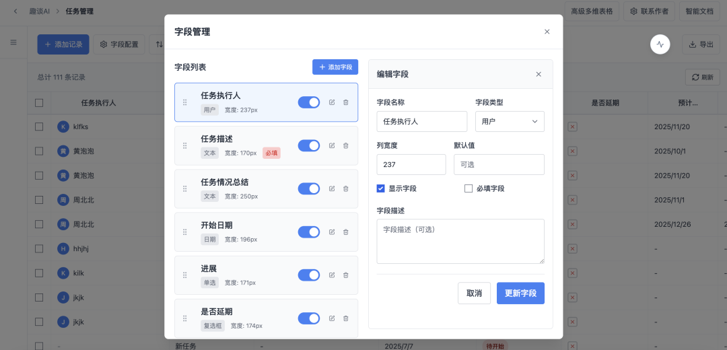Select the 任务情况总结 field card
The image size is (727, 350).
point(266,188)
